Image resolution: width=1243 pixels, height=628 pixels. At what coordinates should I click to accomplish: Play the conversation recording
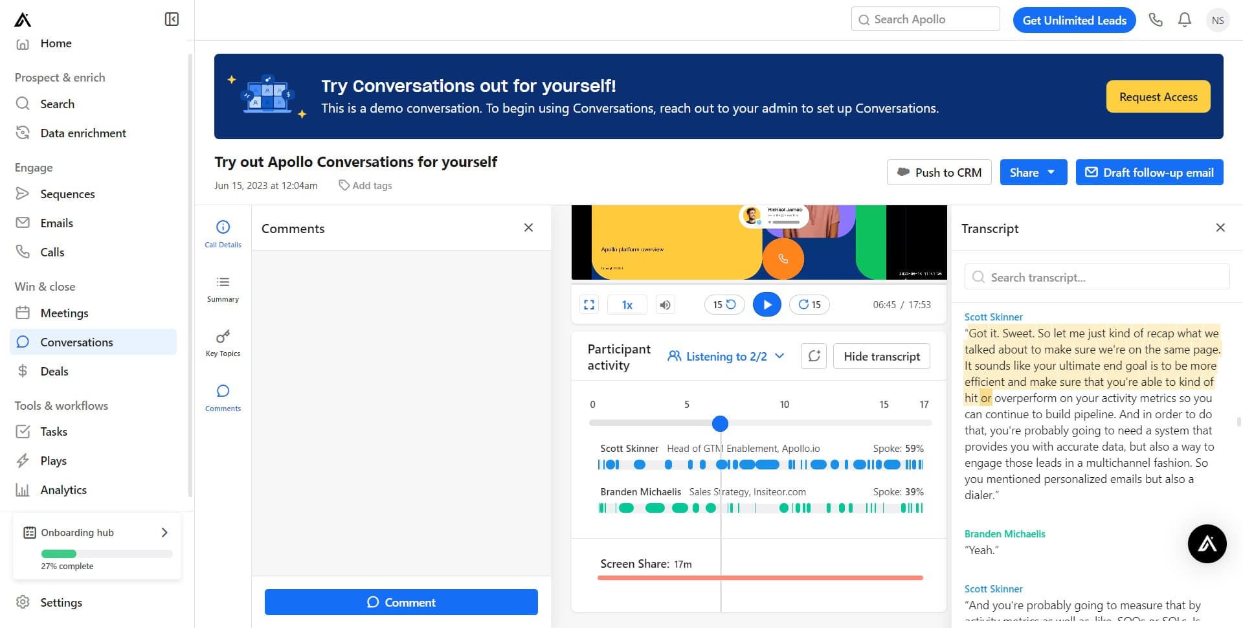coord(767,305)
